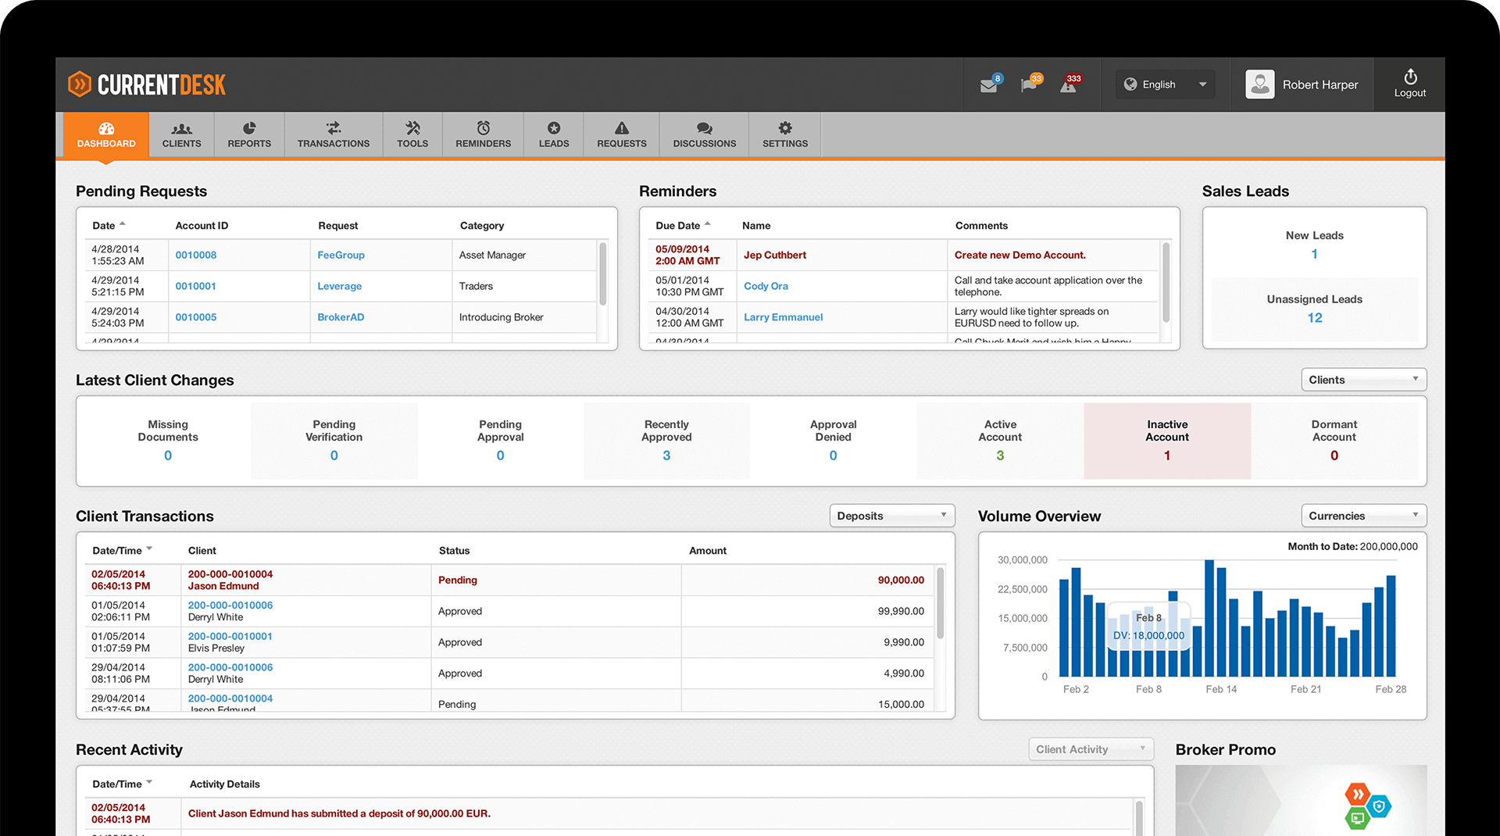Image resolution: width=1500 pixels, height=836 pixels.
Task: Open account ID 0010008 link
Action: [x=196, y=255]
